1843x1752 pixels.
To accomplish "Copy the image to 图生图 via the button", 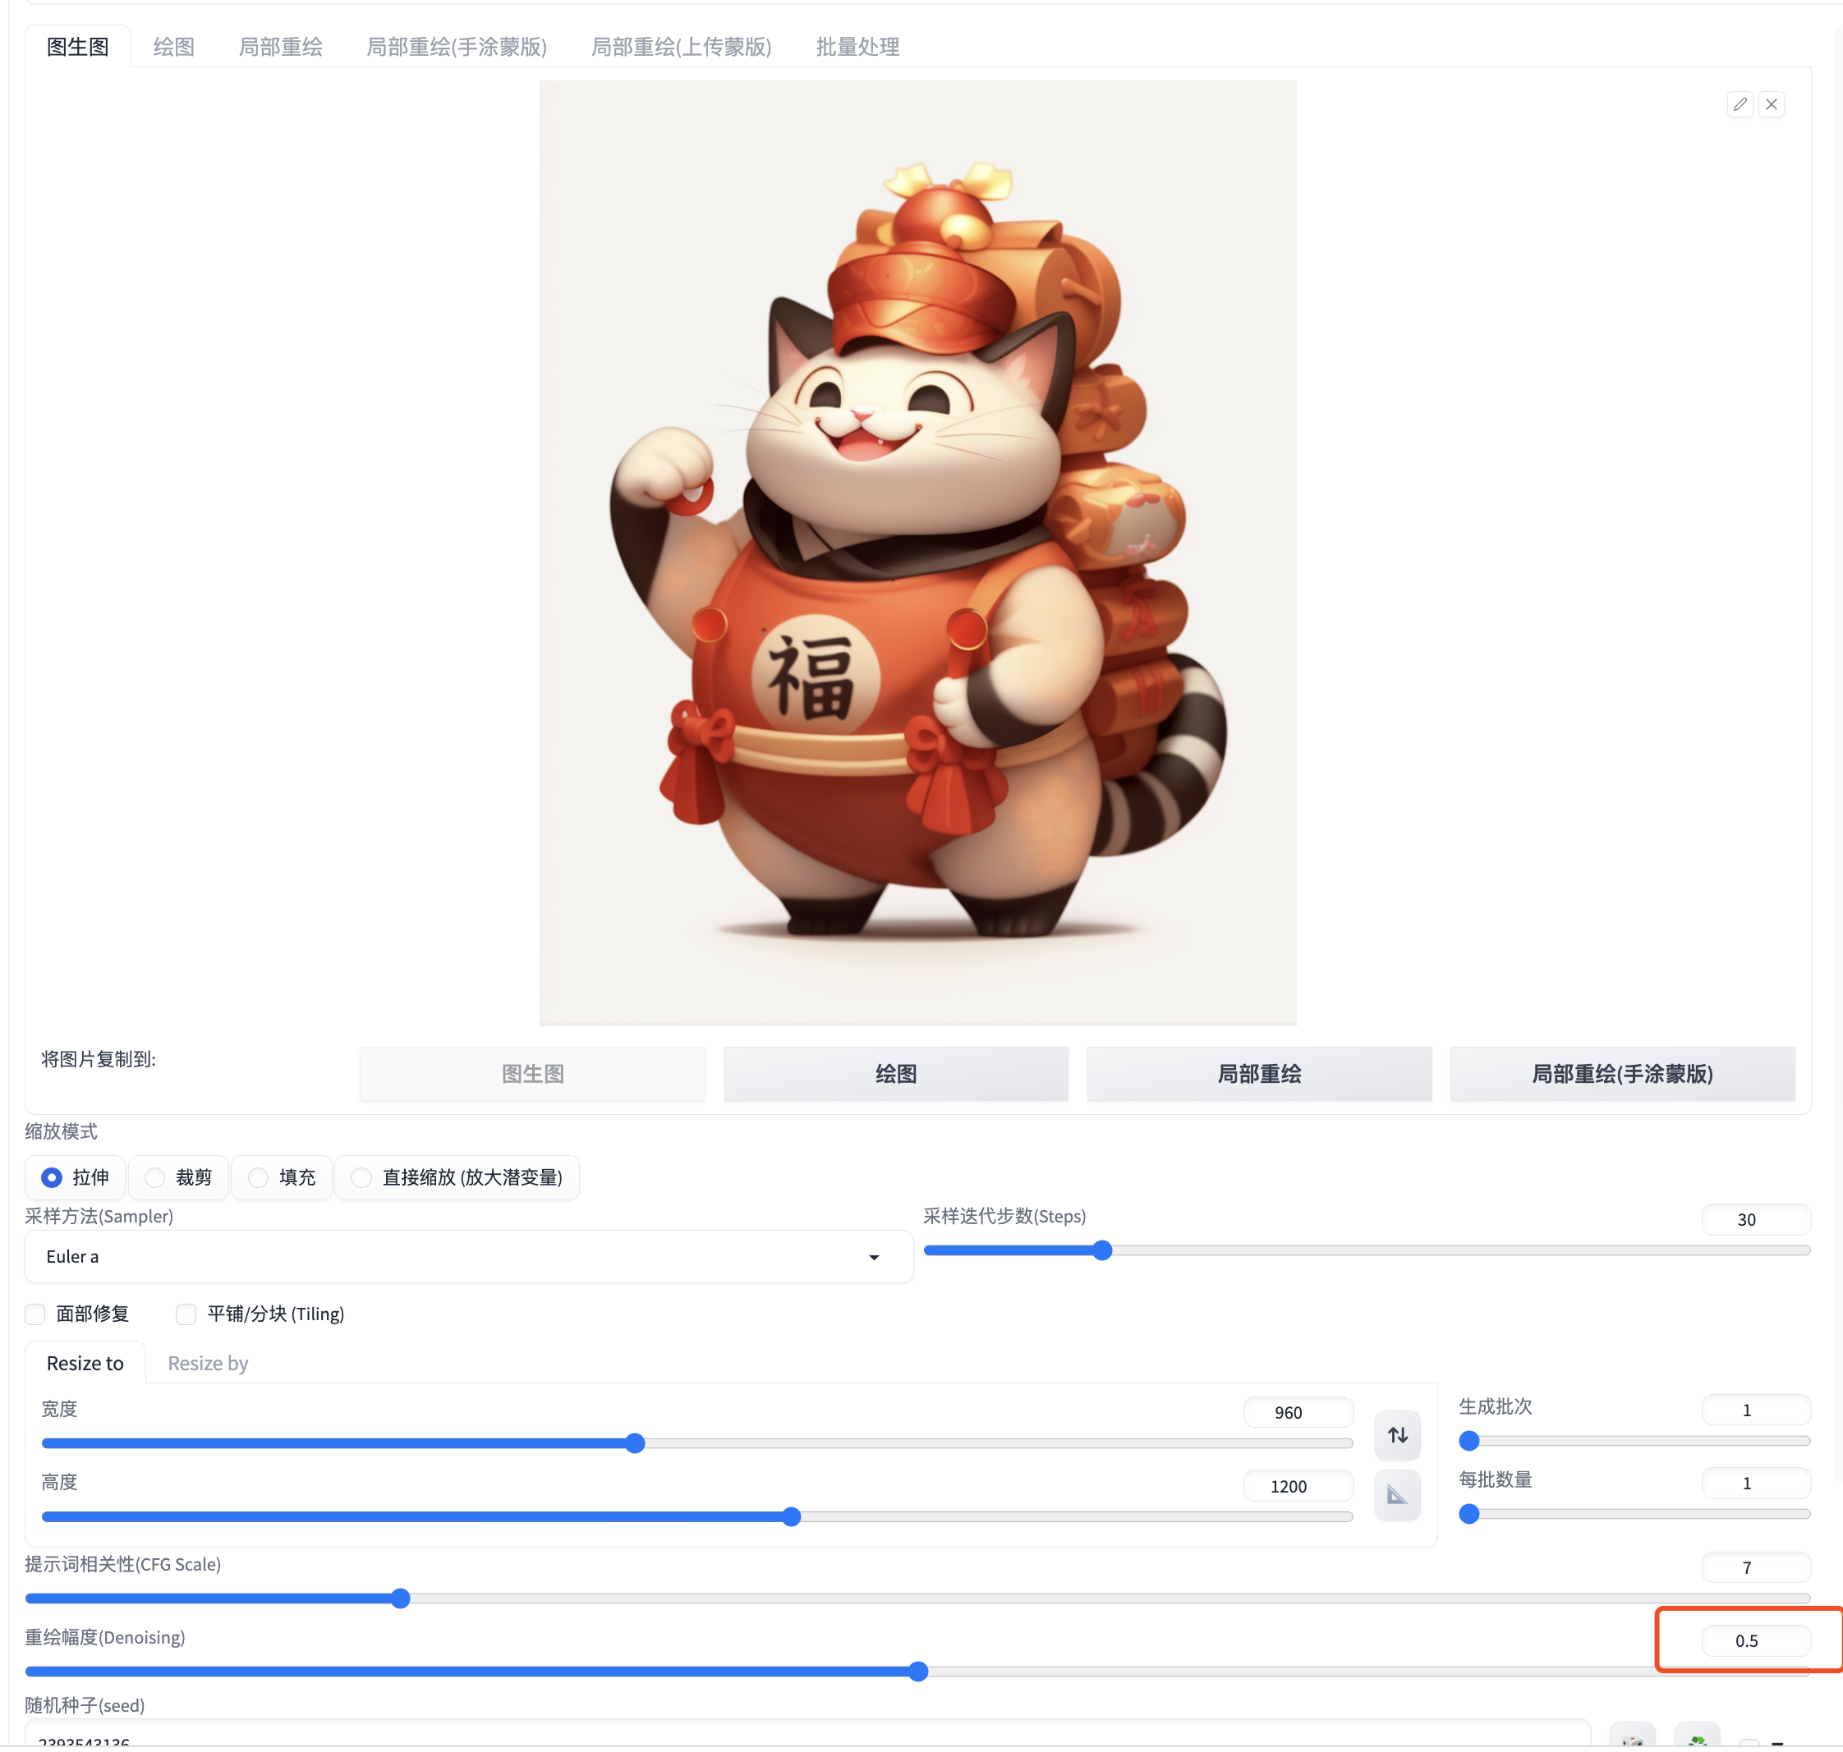I will click(532, 1074).
